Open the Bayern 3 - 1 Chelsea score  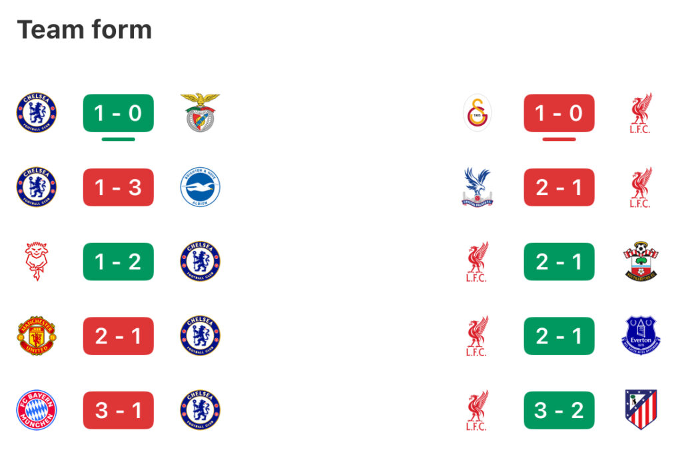coord(118,410)
